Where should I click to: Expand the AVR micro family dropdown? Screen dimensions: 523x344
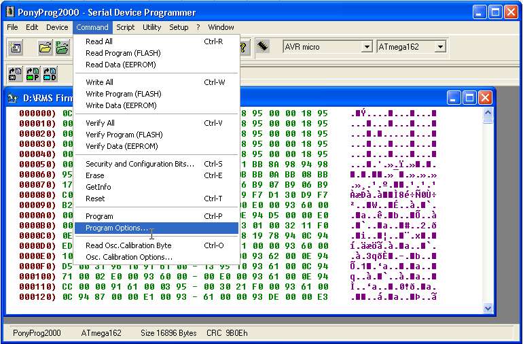coord(367,47)
